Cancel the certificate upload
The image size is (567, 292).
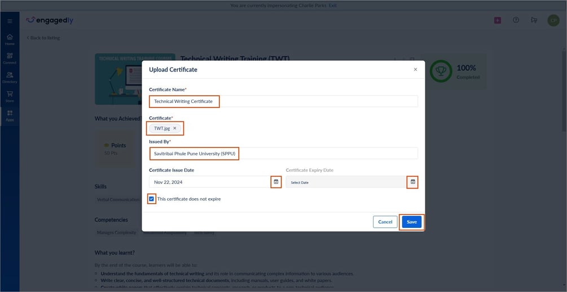385,222
